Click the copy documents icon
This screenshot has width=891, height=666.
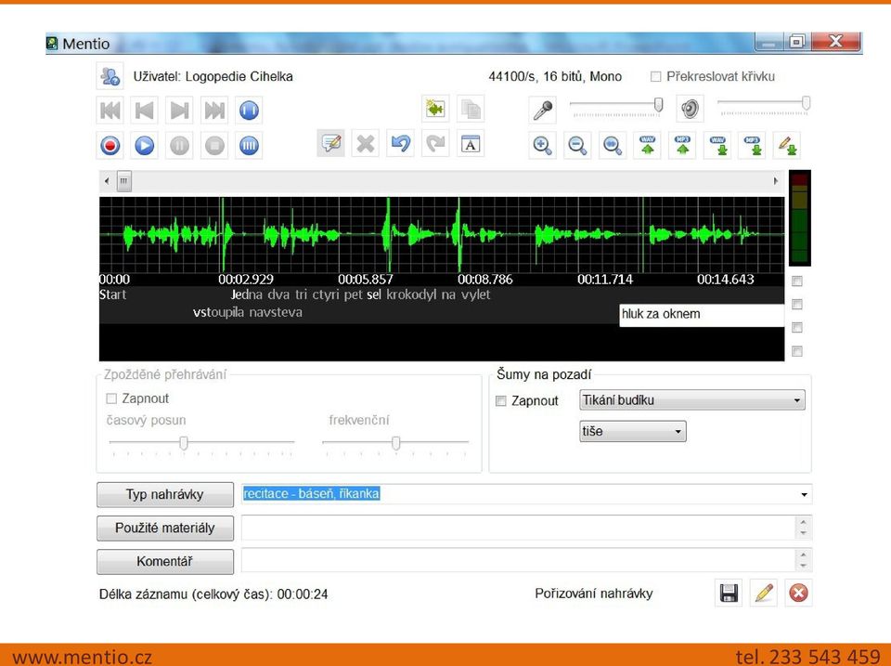click(471, 108)
